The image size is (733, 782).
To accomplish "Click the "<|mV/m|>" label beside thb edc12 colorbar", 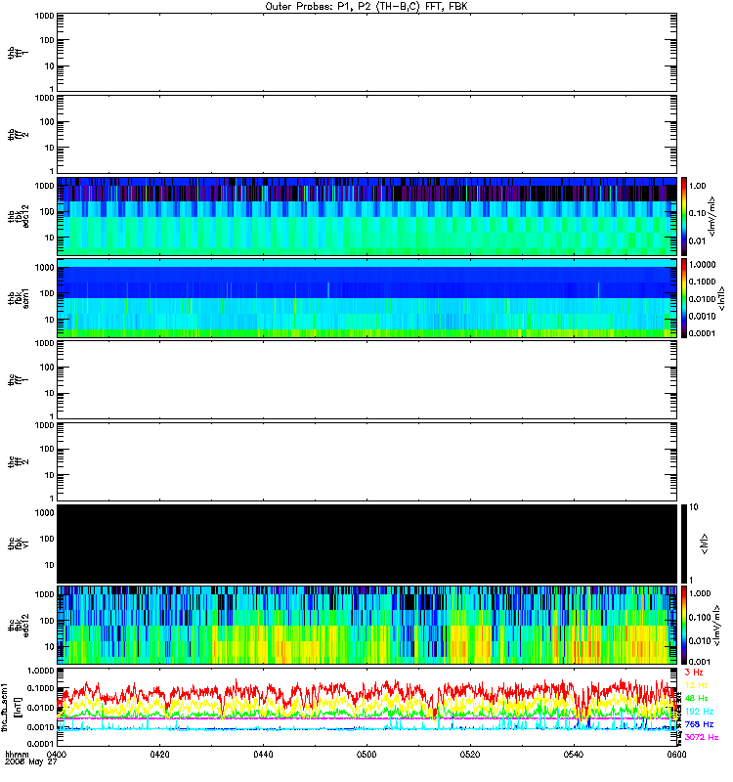I will (x=713, y=216).
